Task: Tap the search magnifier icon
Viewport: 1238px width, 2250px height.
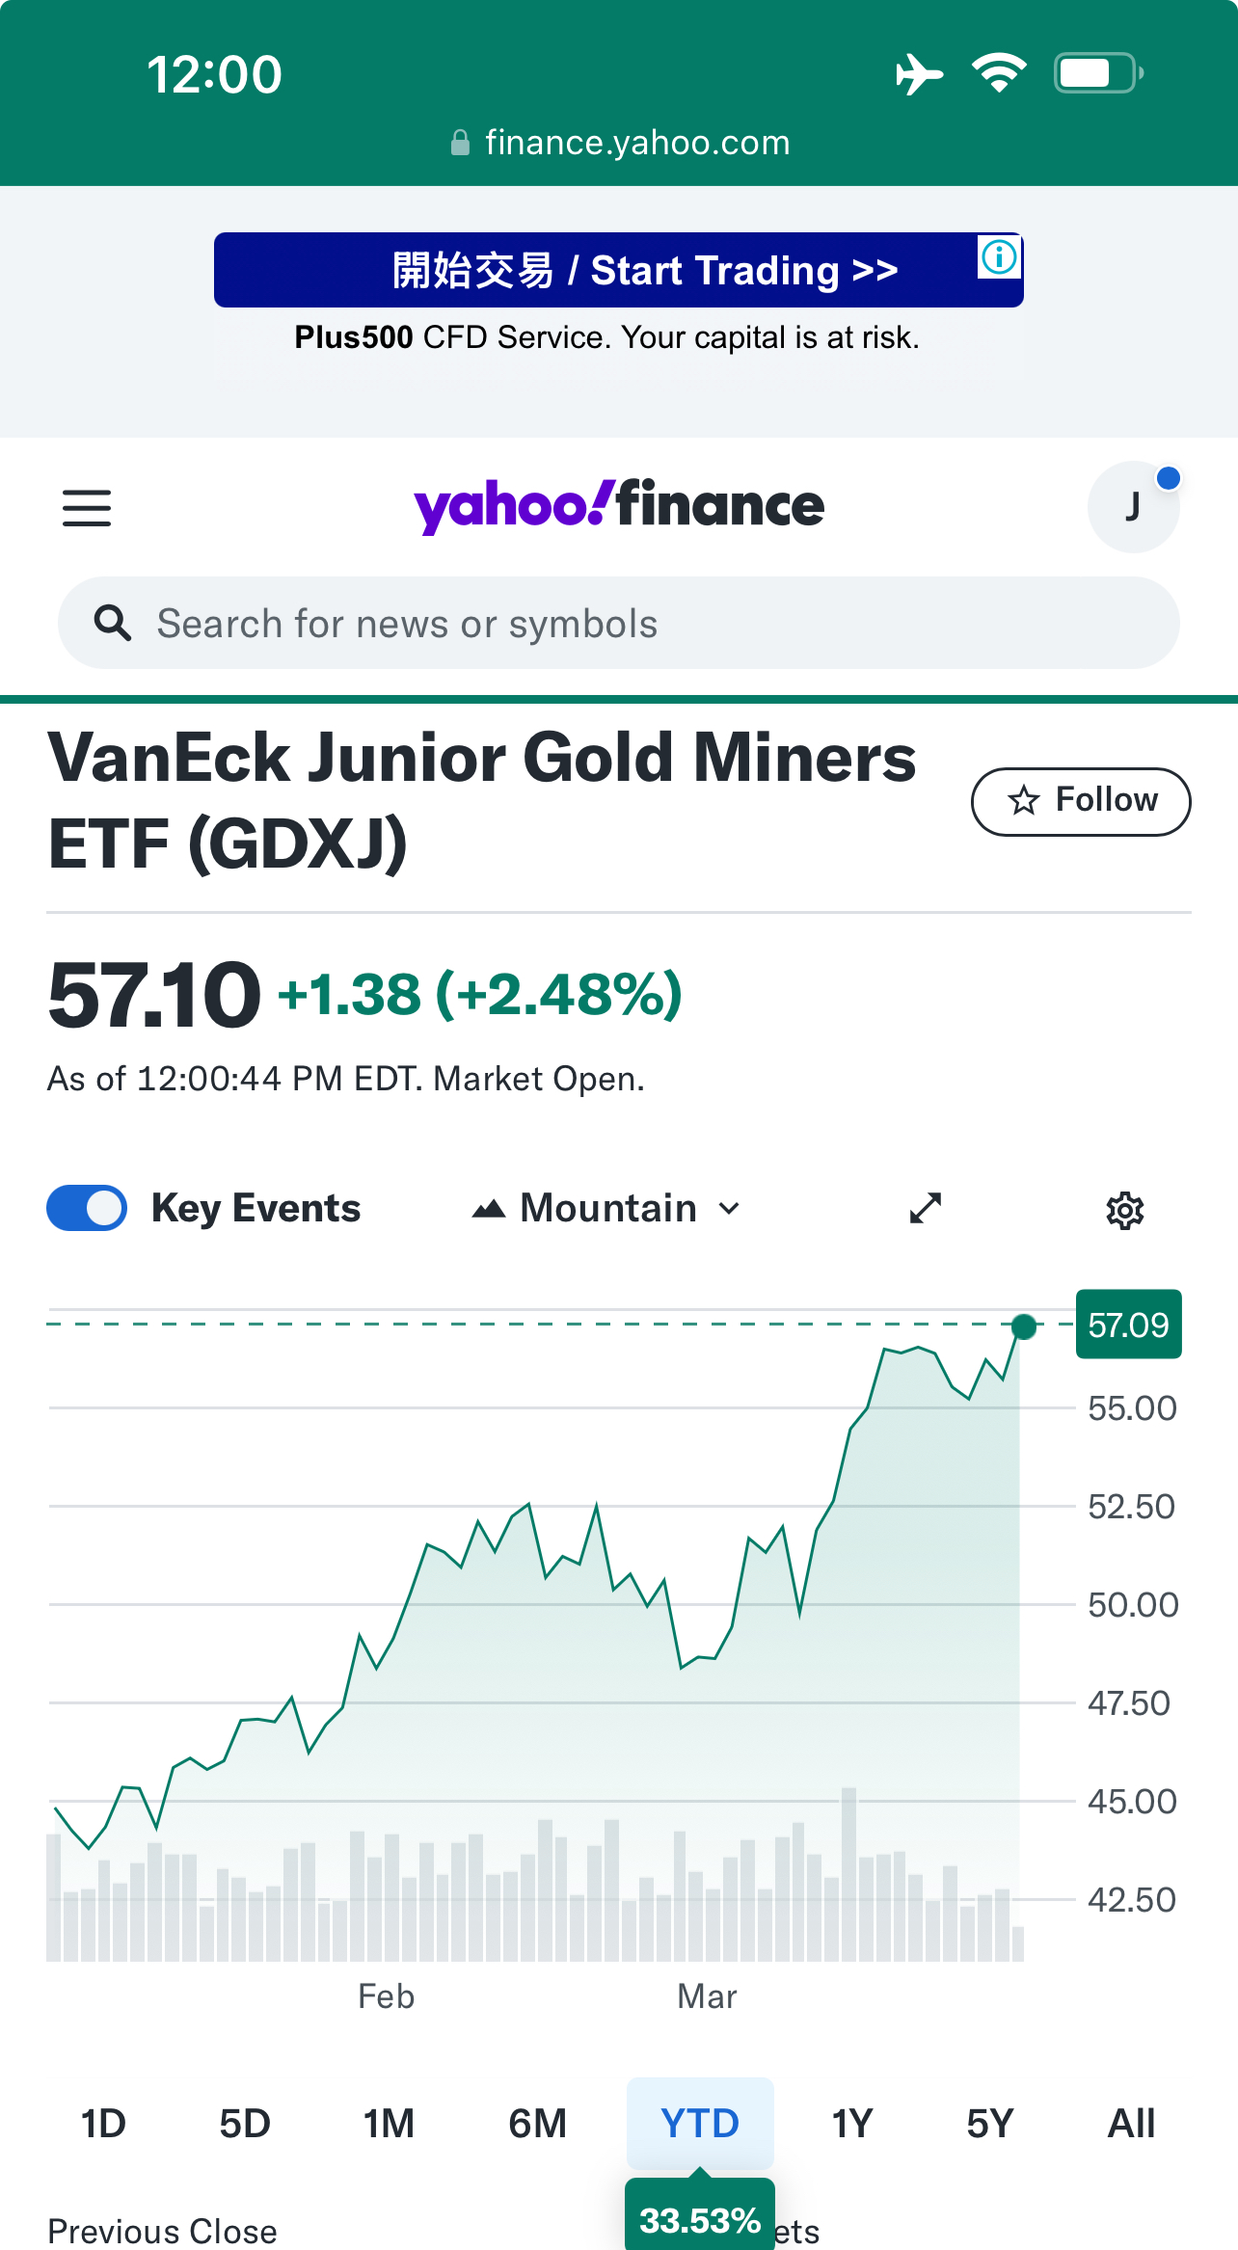Action: (x=113, y=624)
